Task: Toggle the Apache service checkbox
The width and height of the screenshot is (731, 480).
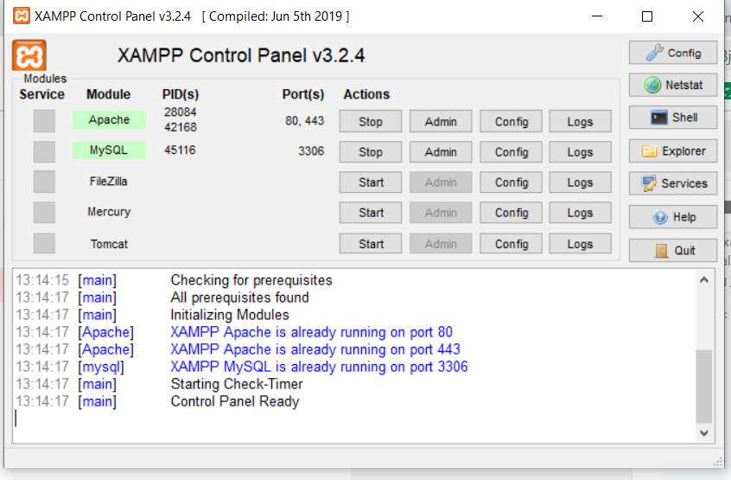Action: point(44,121)
